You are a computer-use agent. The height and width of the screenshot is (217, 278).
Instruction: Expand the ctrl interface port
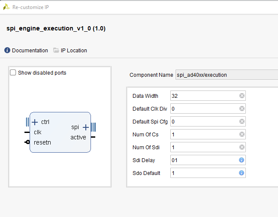click(35, 122)
